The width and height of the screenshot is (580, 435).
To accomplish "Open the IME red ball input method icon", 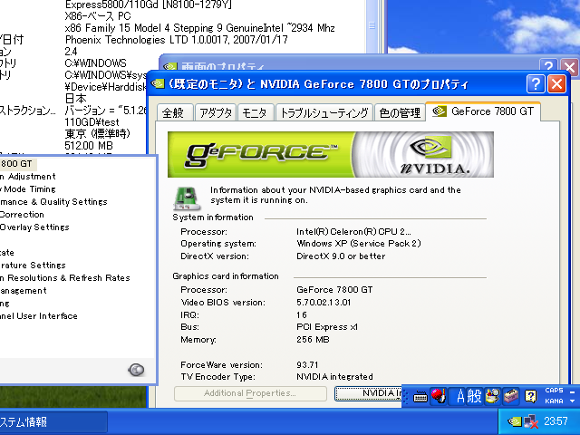I will point(439,396).
